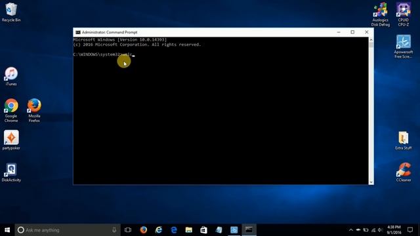The height and width of the screenshot is (236, 420).
Task: Select the Google Chrome desktop shortcut
Action: click(11, 111)
